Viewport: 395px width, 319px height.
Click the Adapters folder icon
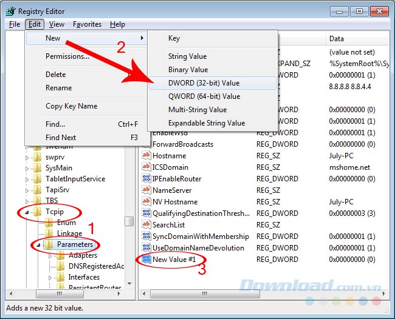point(60,255)
